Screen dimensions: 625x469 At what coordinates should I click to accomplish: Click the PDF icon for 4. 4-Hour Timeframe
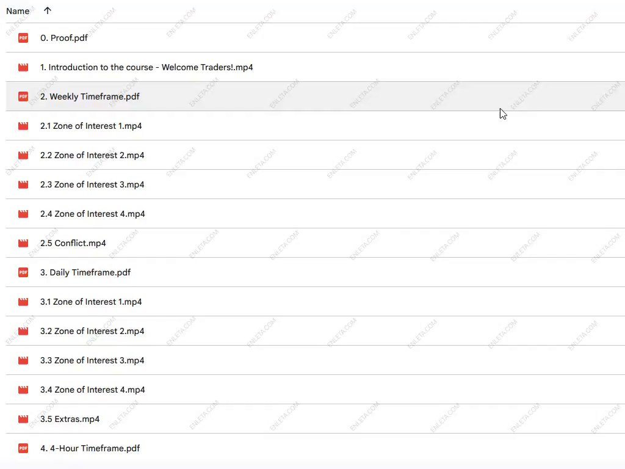[23, 448]
